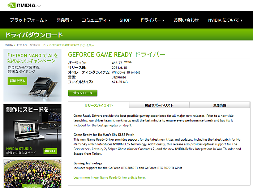The width and height of the screenshot is (253, 188).
Task: Expand the 開発者 menu
Action: tap(64, 20)
